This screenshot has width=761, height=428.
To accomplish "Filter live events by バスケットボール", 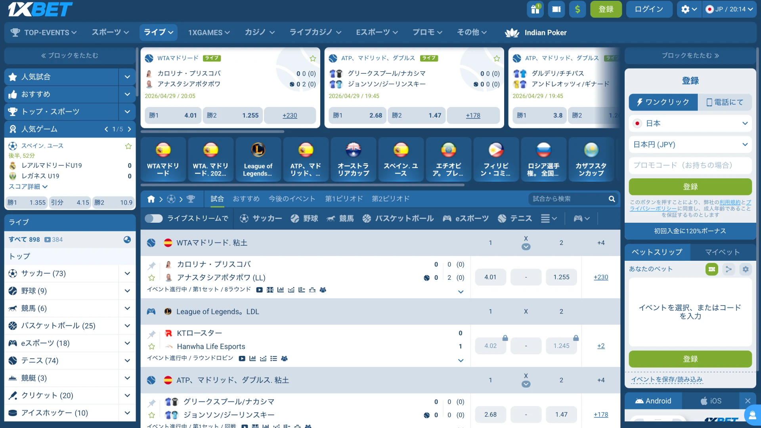I will [398, 218].
